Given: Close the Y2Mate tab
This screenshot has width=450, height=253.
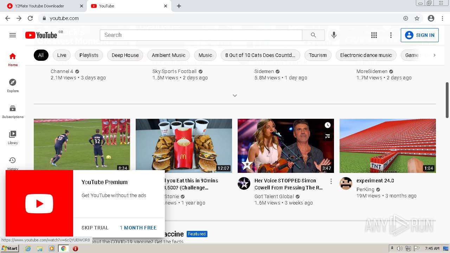Looking at the screenshot, I should tap(82, 6).
